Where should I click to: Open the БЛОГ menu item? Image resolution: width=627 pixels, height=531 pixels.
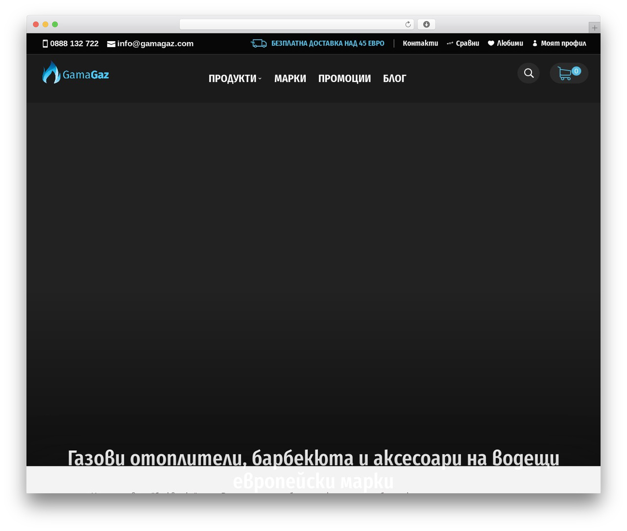pos(394,78)
